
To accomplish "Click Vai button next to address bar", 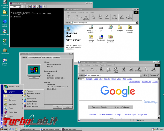I will [145, 75].
